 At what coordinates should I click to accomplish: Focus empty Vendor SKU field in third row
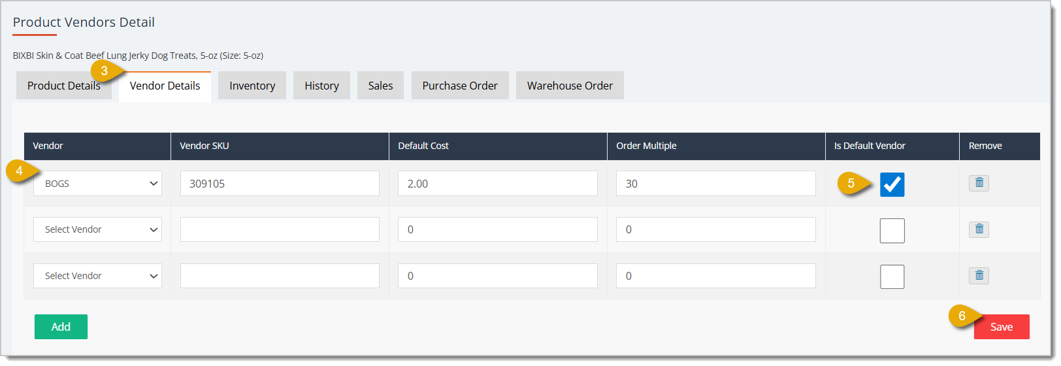(x=280, y=276)
